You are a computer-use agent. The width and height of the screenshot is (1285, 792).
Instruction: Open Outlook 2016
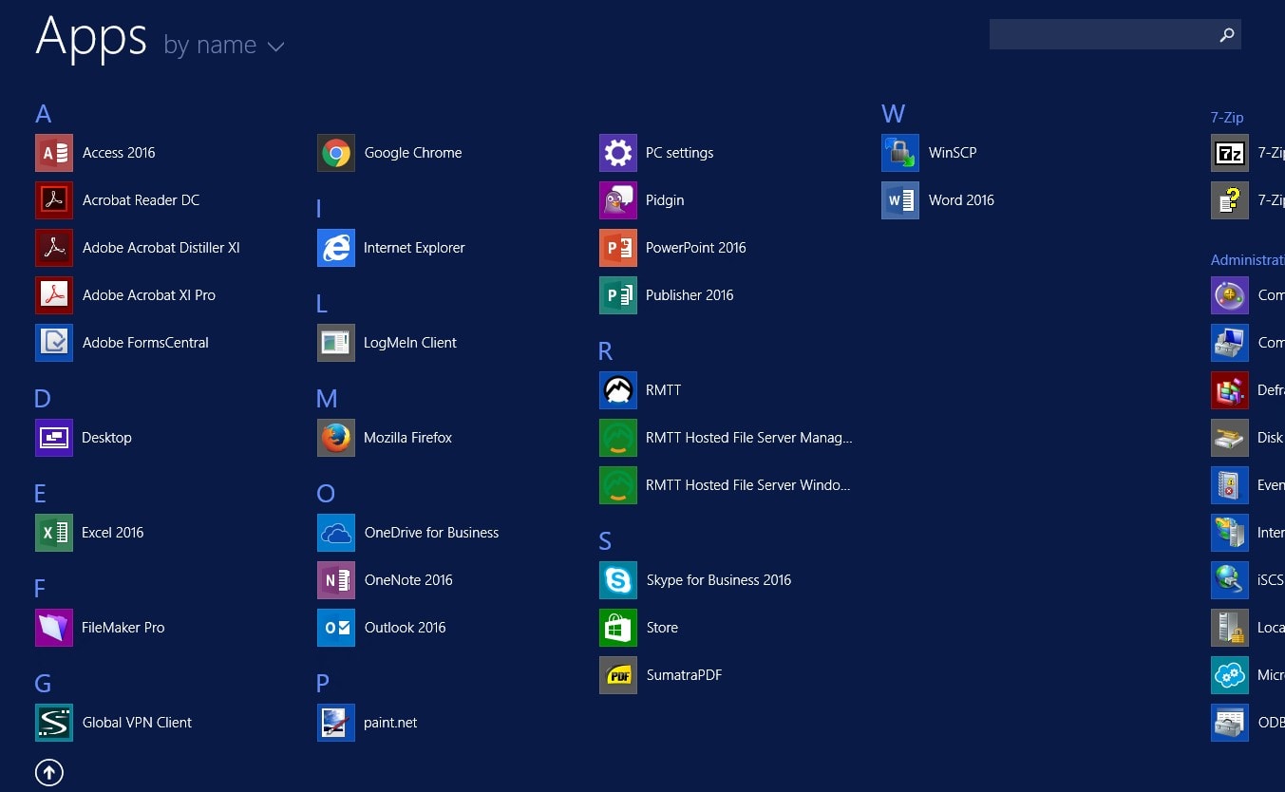(382, 628)
